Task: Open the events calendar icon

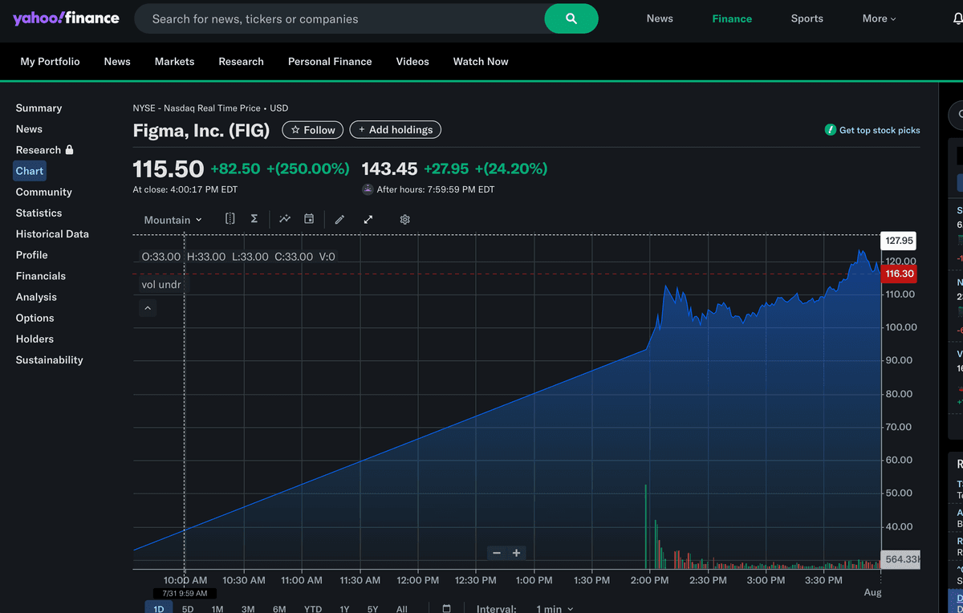Action: click(x=309, y=219)
